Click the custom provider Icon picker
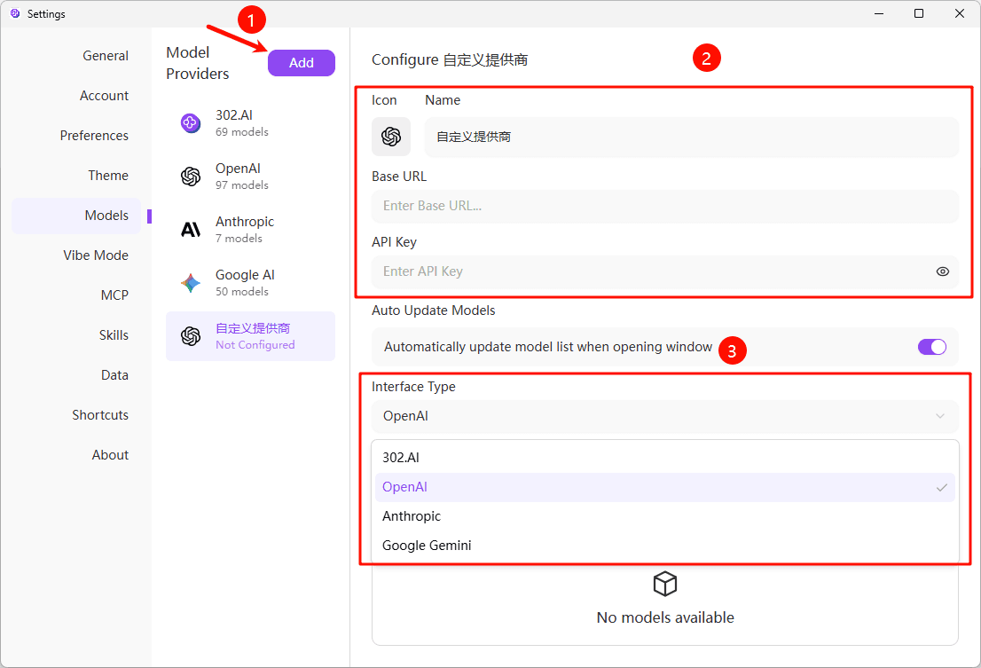 pos(391,137)
